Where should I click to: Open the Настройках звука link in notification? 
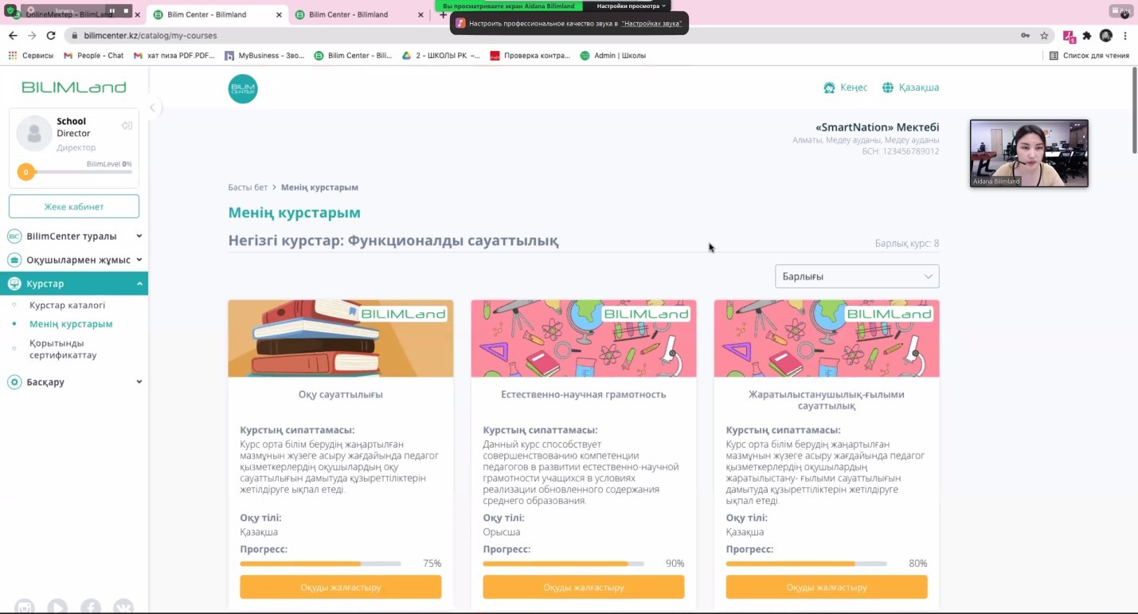(x=651, y=23)
